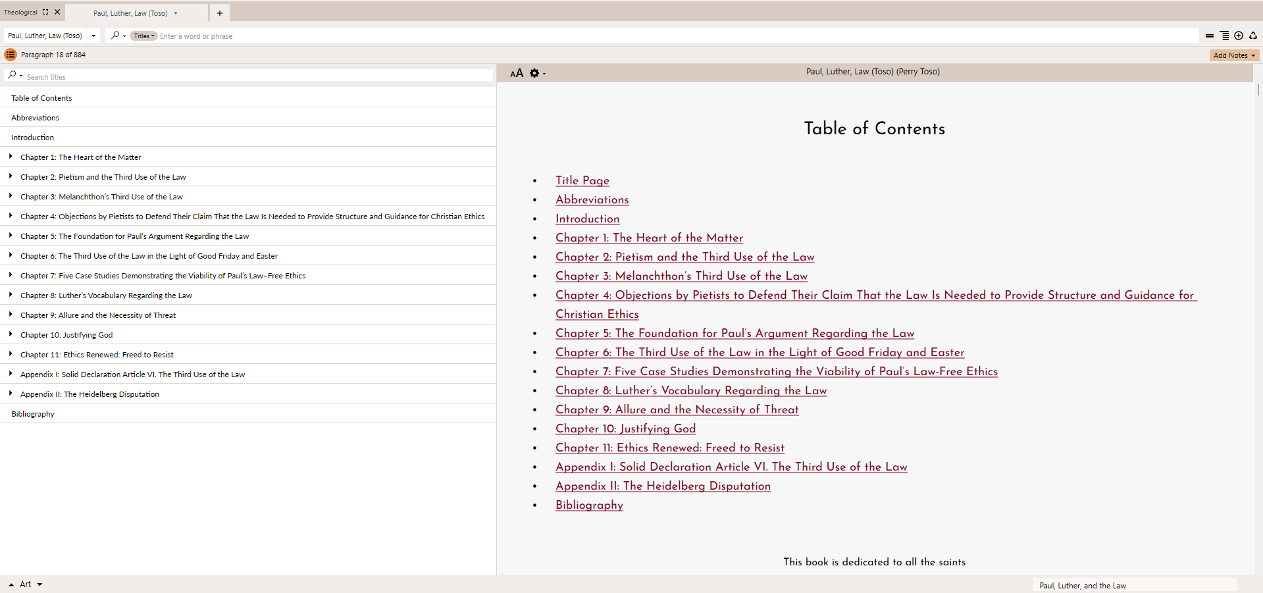Viewport: 1263px width, 593px height.
Task: Follow Chapter 2: Pietism and the Third Use link
Action: pyautogui.click(x=685, y=257)
